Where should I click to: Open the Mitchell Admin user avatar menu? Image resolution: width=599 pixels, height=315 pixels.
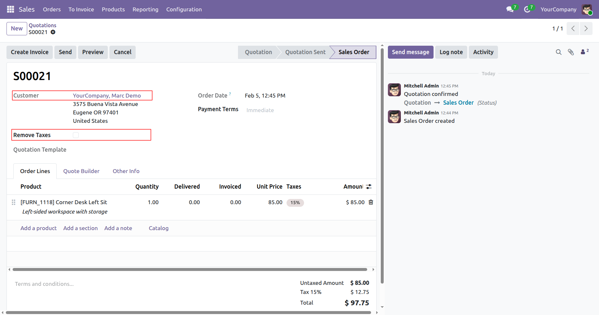[587, 9]
